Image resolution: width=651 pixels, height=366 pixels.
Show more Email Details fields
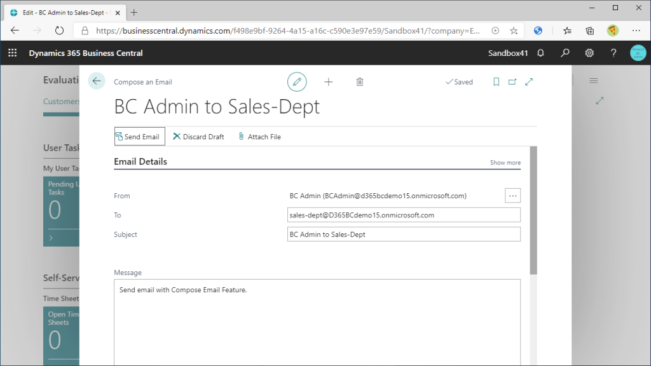(505, 163)
